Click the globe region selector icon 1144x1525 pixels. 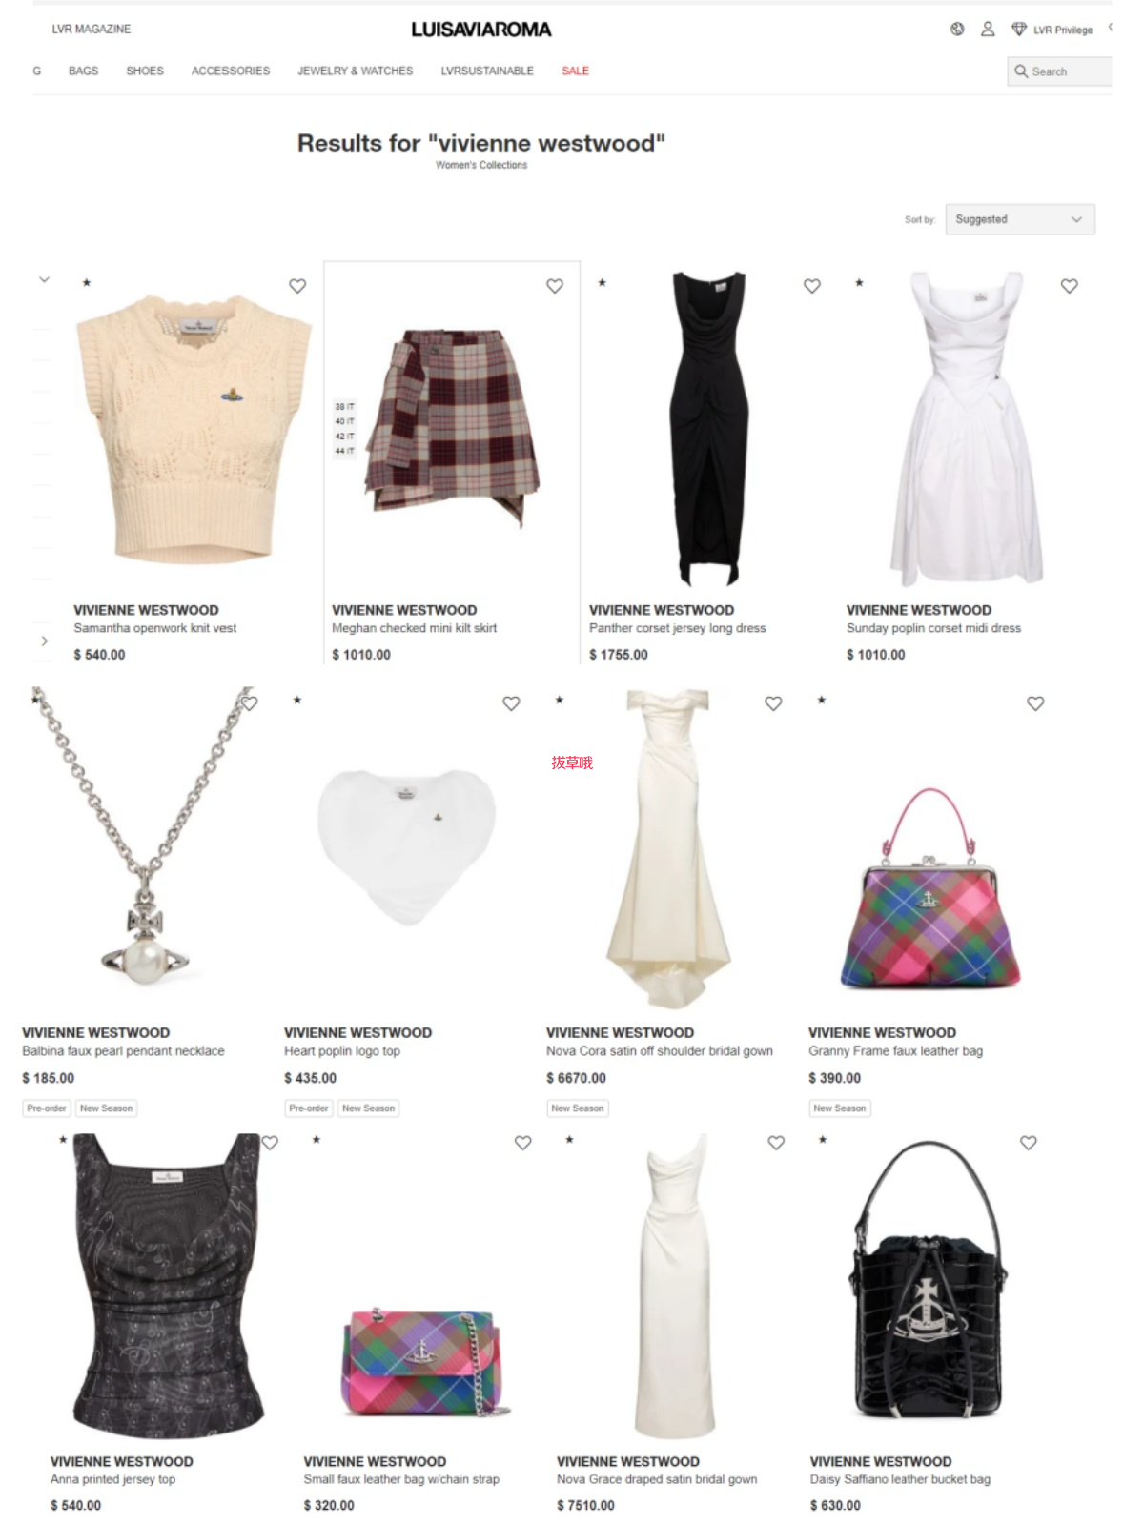(x=957, y=30)
